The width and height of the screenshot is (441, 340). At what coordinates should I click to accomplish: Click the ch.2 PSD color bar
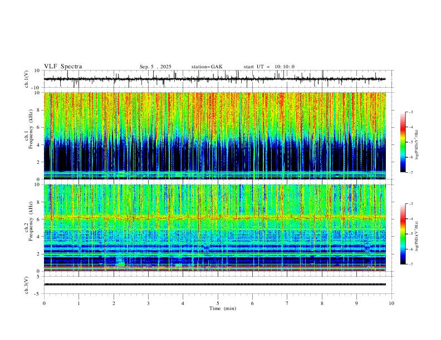pyautogui.click(x=403, y=234)
